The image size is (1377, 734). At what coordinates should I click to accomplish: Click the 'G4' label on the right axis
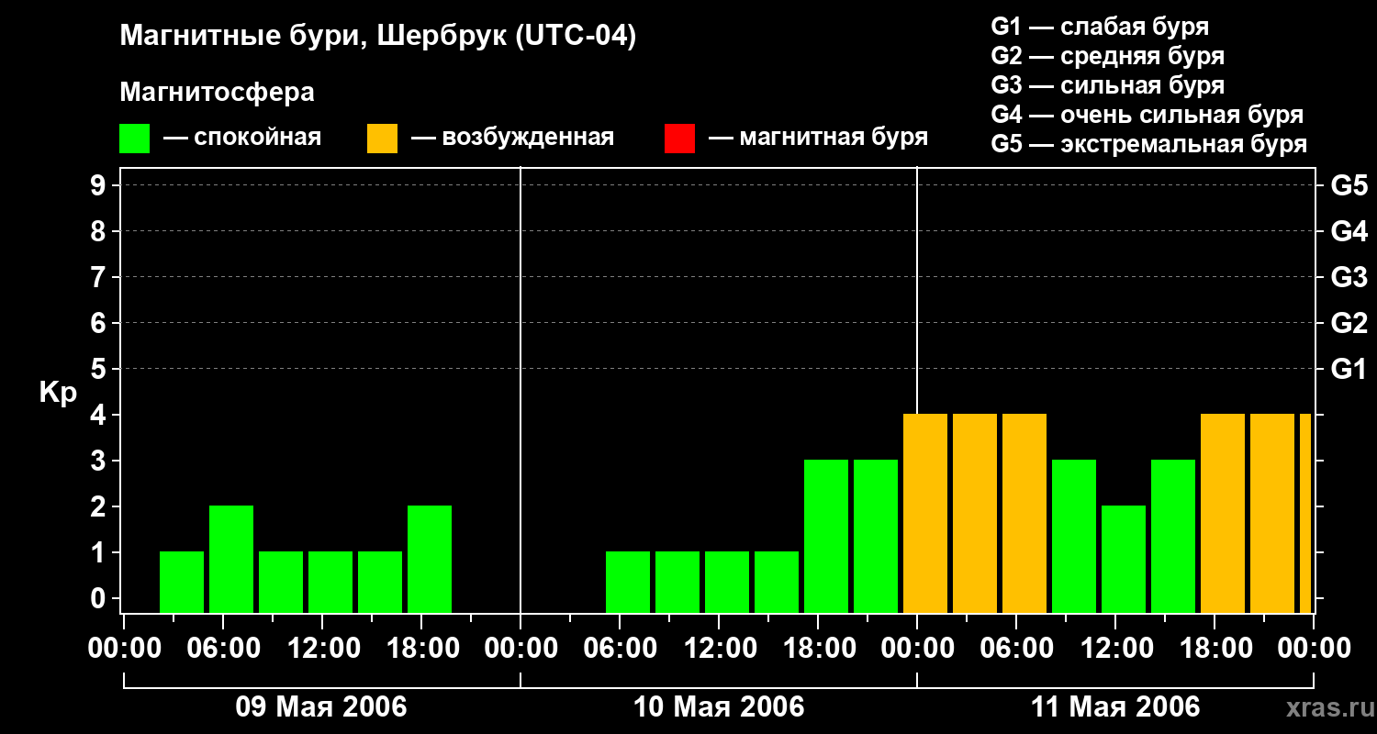point(1349,231)
